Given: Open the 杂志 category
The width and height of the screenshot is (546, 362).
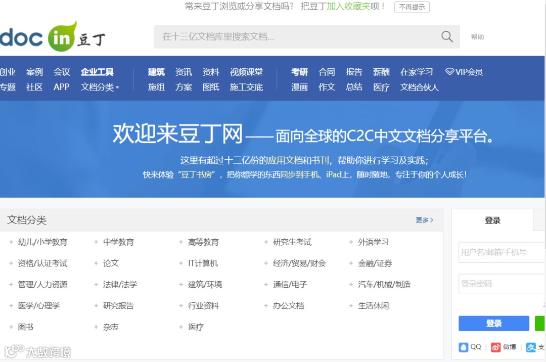Looking at the screenshot, I should (111, 327).
